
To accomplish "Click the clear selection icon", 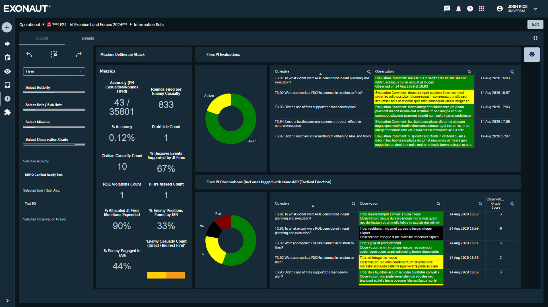I will click(x=54, y=54).
